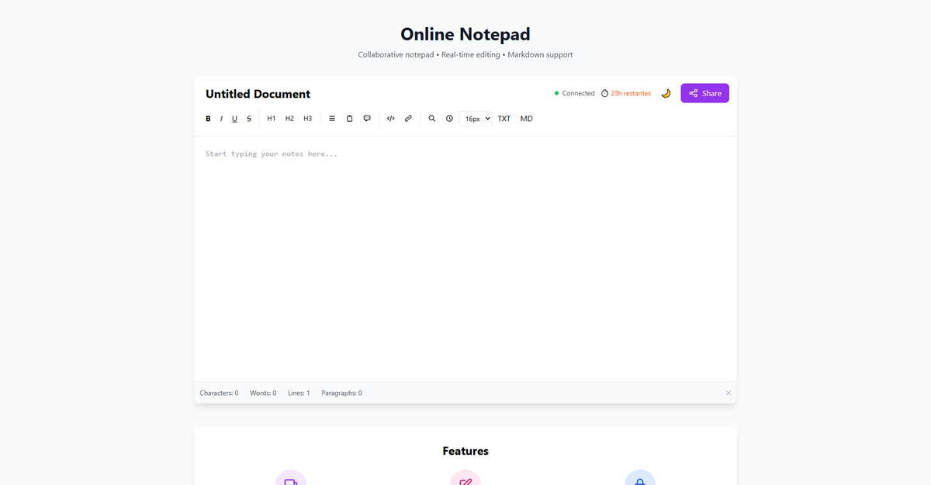The height and width of the screenshot is (485, 931).
Task: Insert a link using the chain icon
Action: [408, 119]
